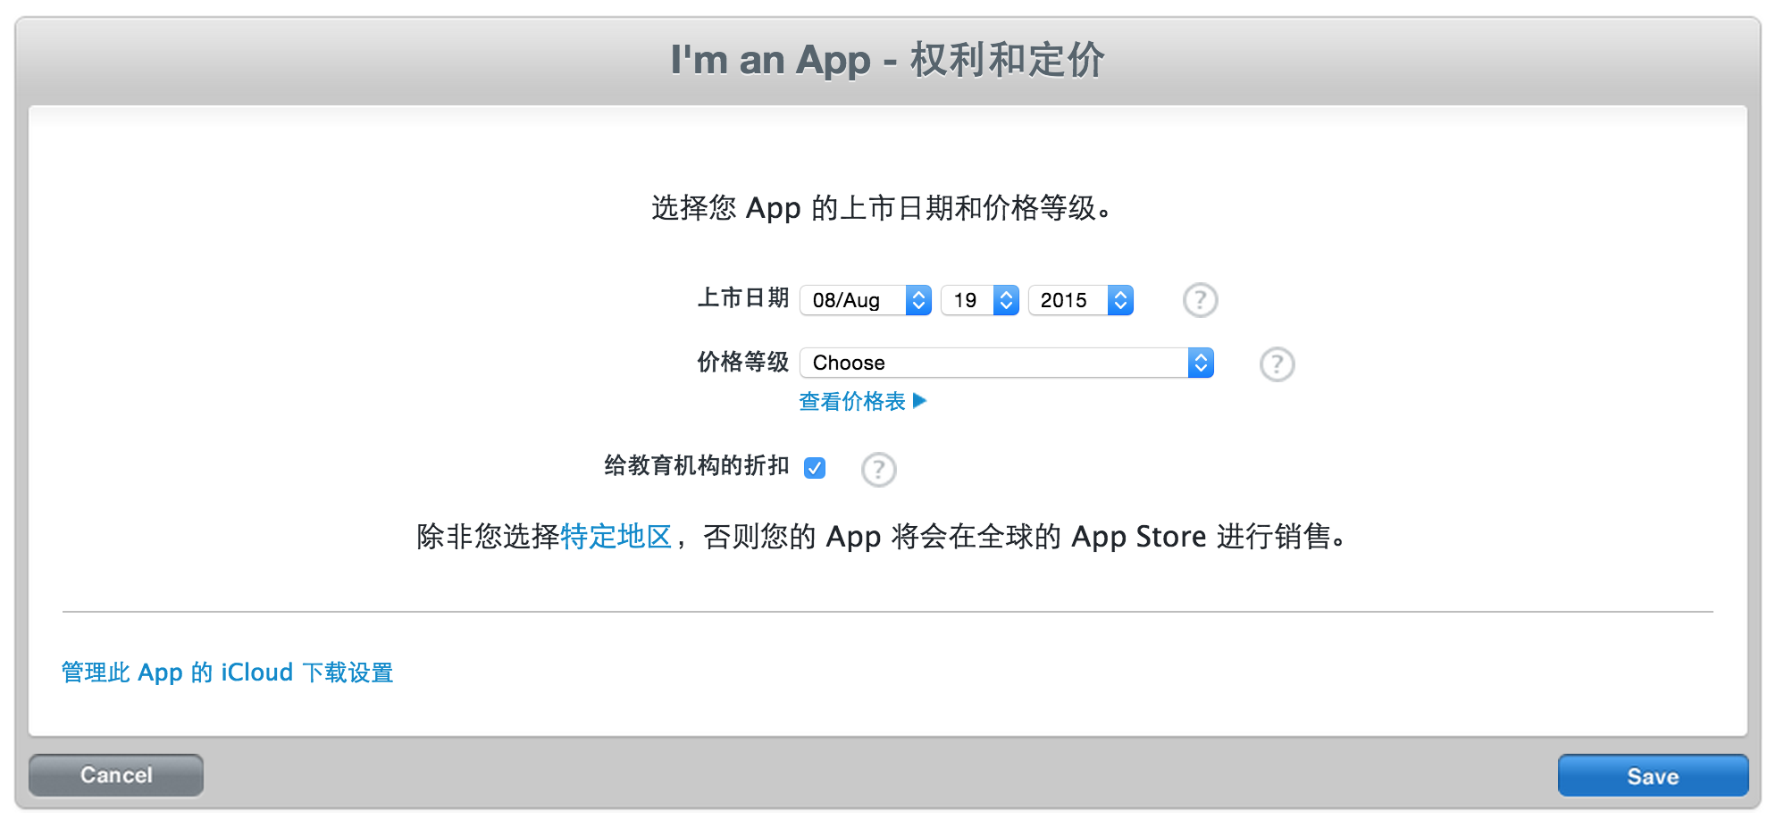The width and height of the screenshot is (1776, 827).
Task: Click the blue arrows on the 08/Aug selector
Action: tap(918, 300)
